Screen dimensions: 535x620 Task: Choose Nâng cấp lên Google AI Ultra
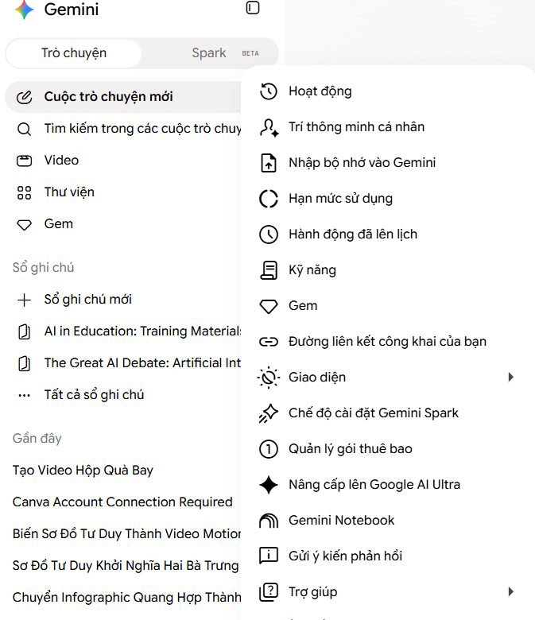[387, 485]
